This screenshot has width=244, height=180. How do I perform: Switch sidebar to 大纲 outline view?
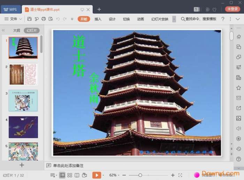(x=16, y=31)
